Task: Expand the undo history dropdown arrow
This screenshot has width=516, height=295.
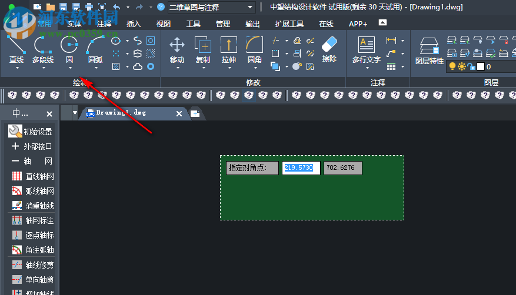Action: (128, 7)
